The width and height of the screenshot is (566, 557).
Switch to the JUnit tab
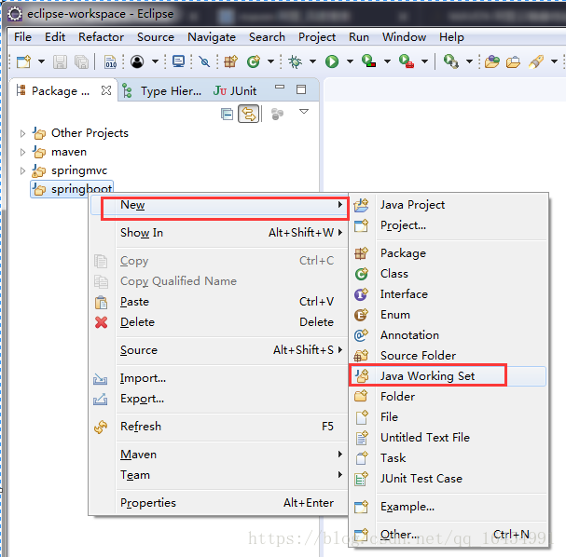[235, 91]
